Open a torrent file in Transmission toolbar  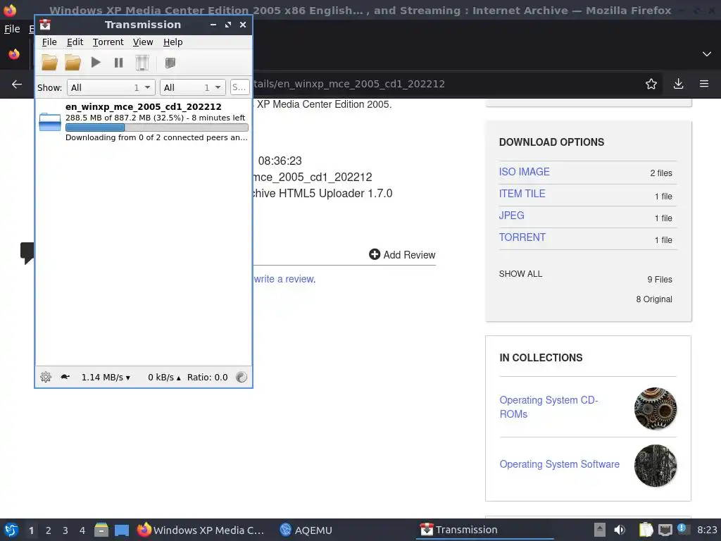[x=50, y=63]
